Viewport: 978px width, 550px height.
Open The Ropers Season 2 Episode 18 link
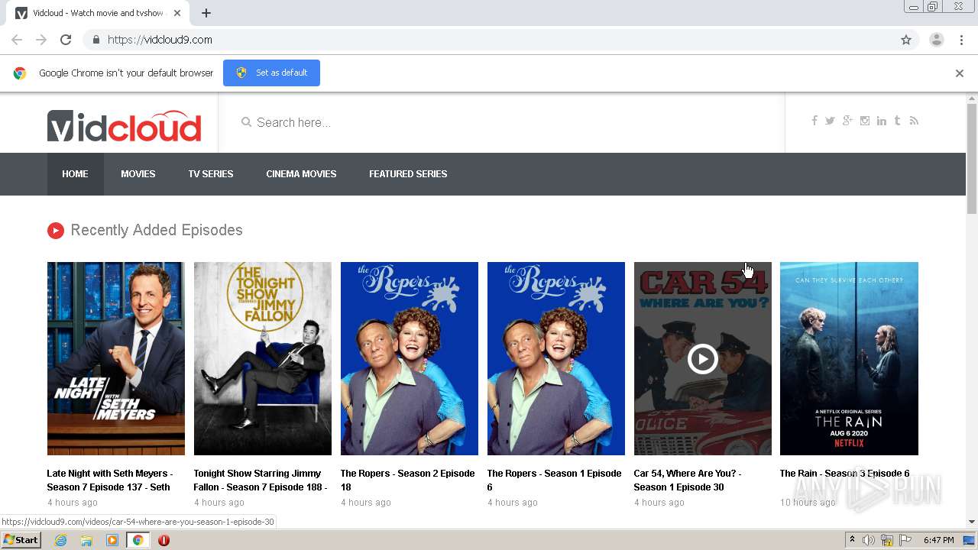pos(408,480)
